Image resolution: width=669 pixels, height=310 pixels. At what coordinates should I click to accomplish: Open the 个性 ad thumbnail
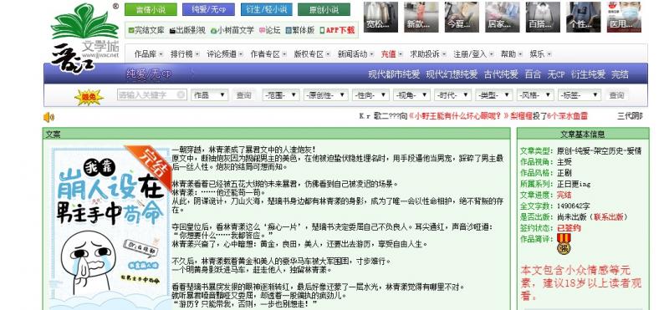tap(583, 17)
